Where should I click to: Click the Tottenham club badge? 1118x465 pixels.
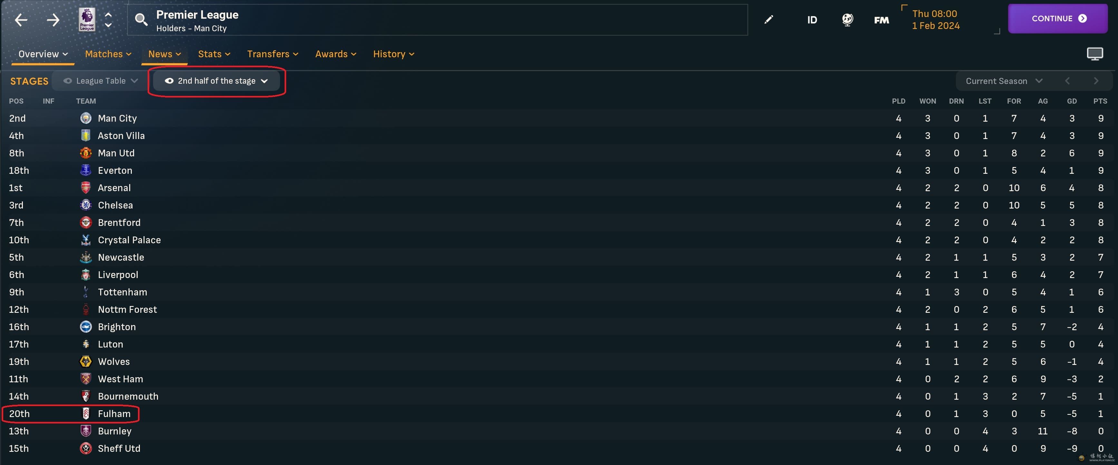(86, 292)
